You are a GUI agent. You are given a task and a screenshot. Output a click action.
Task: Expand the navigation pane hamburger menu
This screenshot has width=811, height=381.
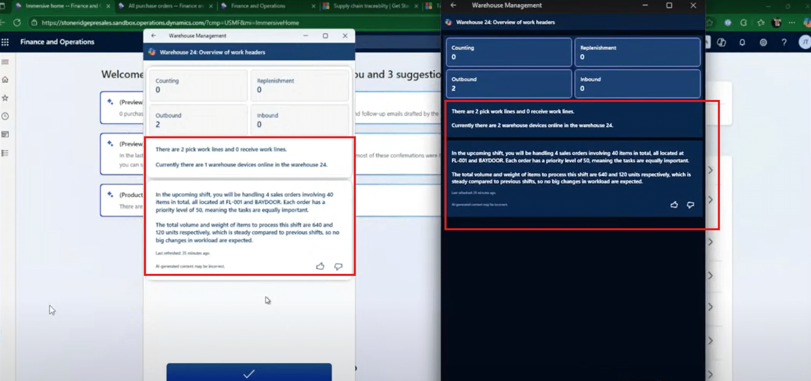(5, 62)
